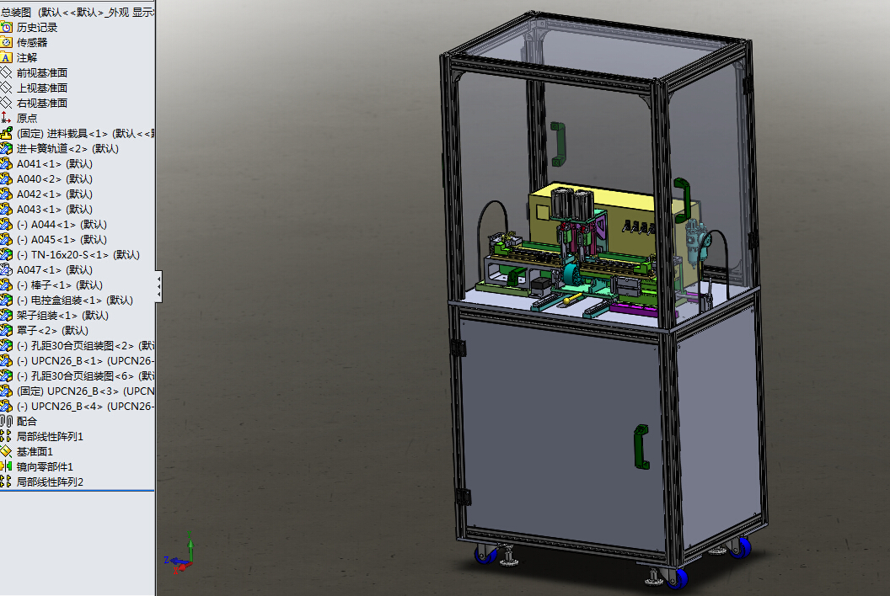890x596 pixels.
Task: Select component A042<1> (默认)
Action: point(55,194)
